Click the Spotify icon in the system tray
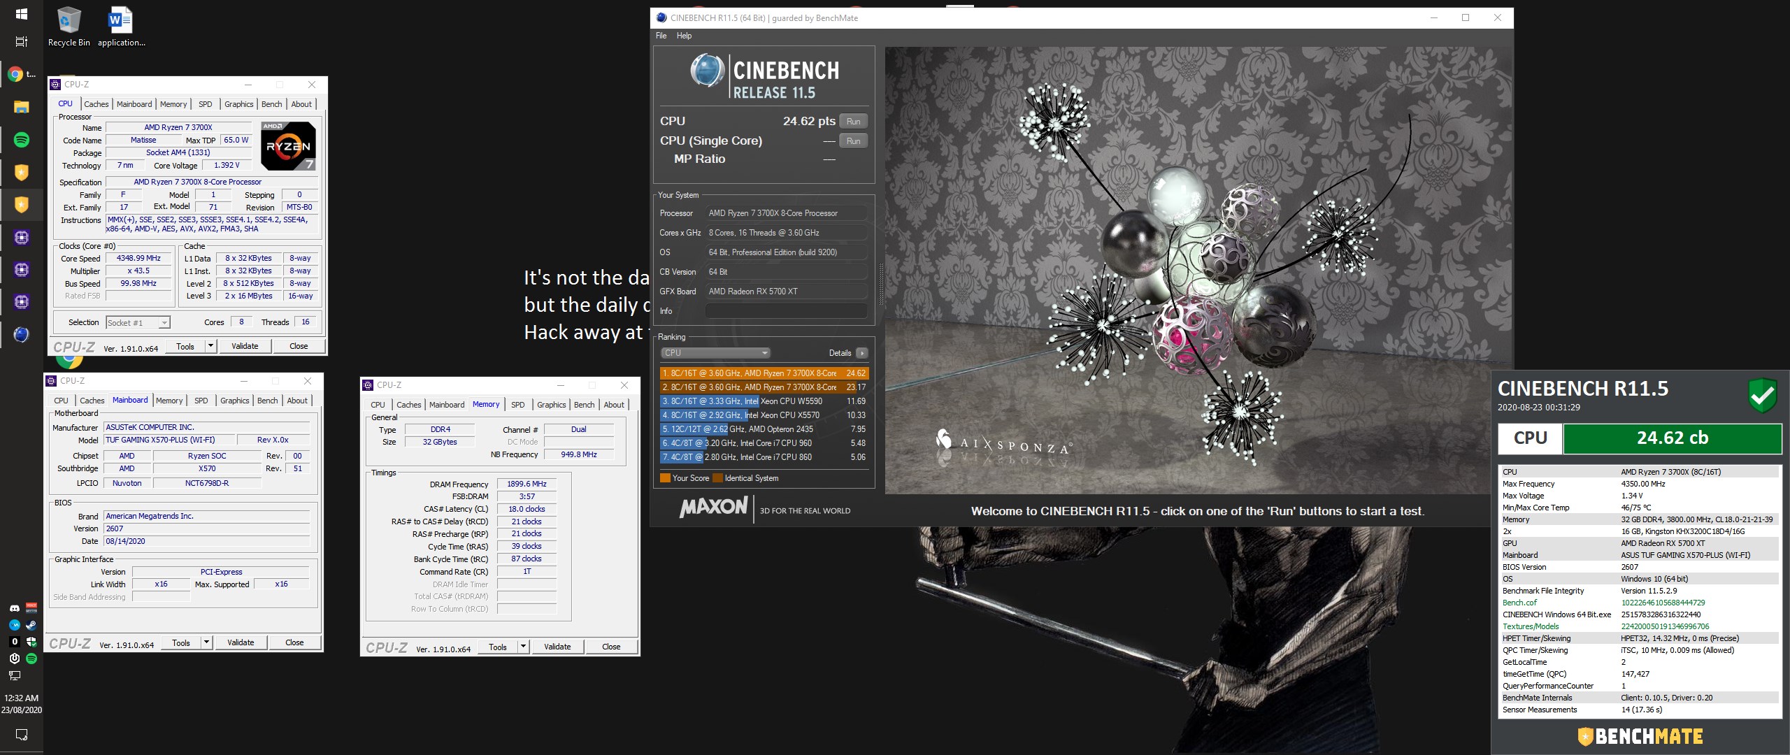 point(31,659)
